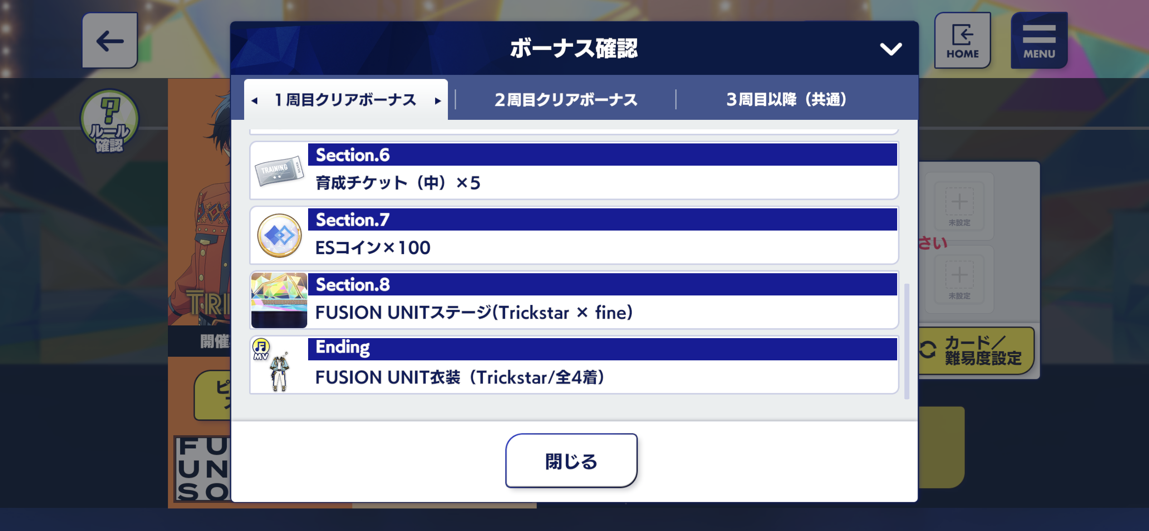Click the bonus list vertical scrollbar
Screen dimensions: 1149x531
[907, 341]
